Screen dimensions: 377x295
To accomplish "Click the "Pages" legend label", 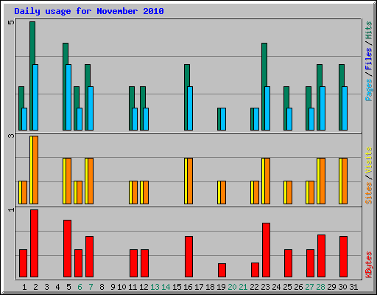I will (368, 90).
